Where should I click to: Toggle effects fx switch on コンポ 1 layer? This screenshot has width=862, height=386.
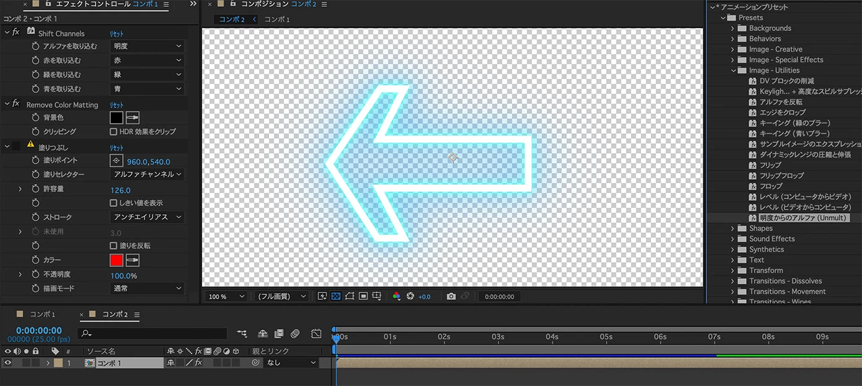198,363
